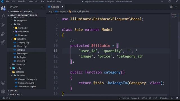Viewport: 180px width, 101px height.
Task: Open User.php in explorer
Action: click(x=21, y=61)
